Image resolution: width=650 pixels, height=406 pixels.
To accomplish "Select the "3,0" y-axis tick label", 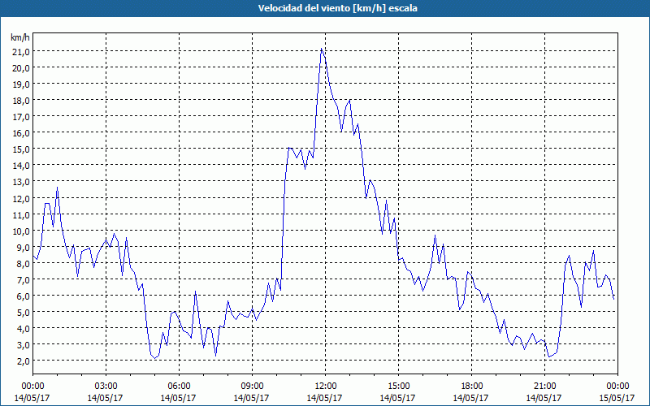I will click(x=24, y=345).
